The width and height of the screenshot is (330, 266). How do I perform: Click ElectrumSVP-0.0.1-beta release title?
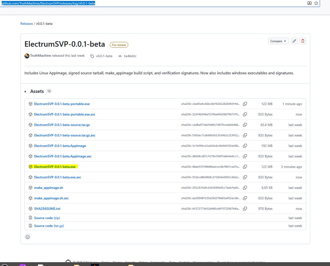pyautogui.click(x=65, y=44)
